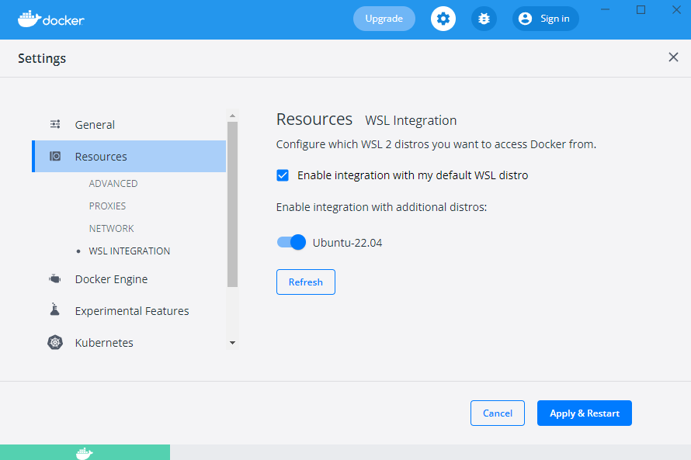
Task: Open the General settings section
Action: click(129, 125)
